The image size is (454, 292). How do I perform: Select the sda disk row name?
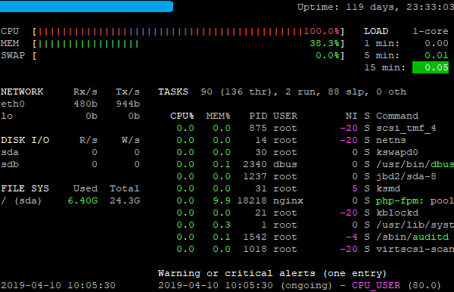(10, 153)
